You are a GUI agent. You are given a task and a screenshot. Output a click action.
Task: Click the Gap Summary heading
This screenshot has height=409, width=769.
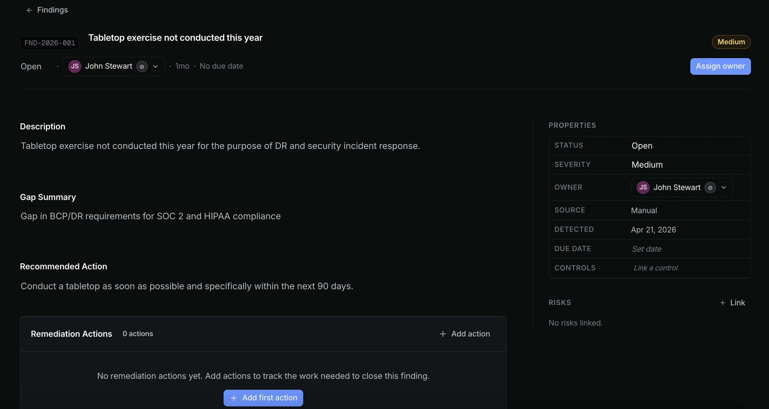[48, 197]
